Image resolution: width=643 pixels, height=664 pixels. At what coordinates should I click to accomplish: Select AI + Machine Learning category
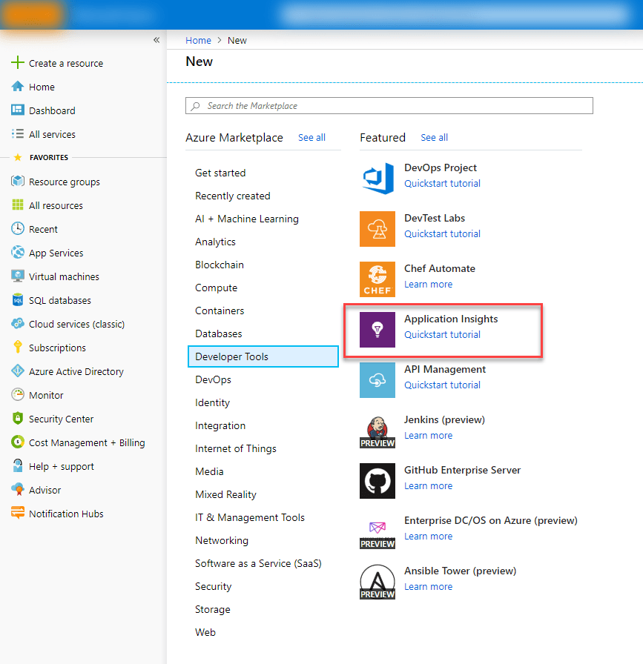point(247,219)
